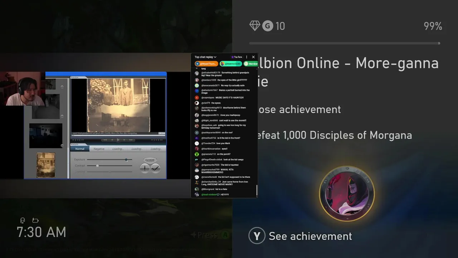The height and width of the screenshot is (258, 458).
Task: Click the webcam overlay of the streamer
Action: pyautogui.click(x=23, y=89)
